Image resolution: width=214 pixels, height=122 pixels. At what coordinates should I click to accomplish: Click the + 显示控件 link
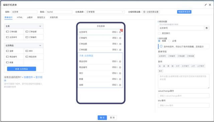pyautogui.click(x=38, y=77)
